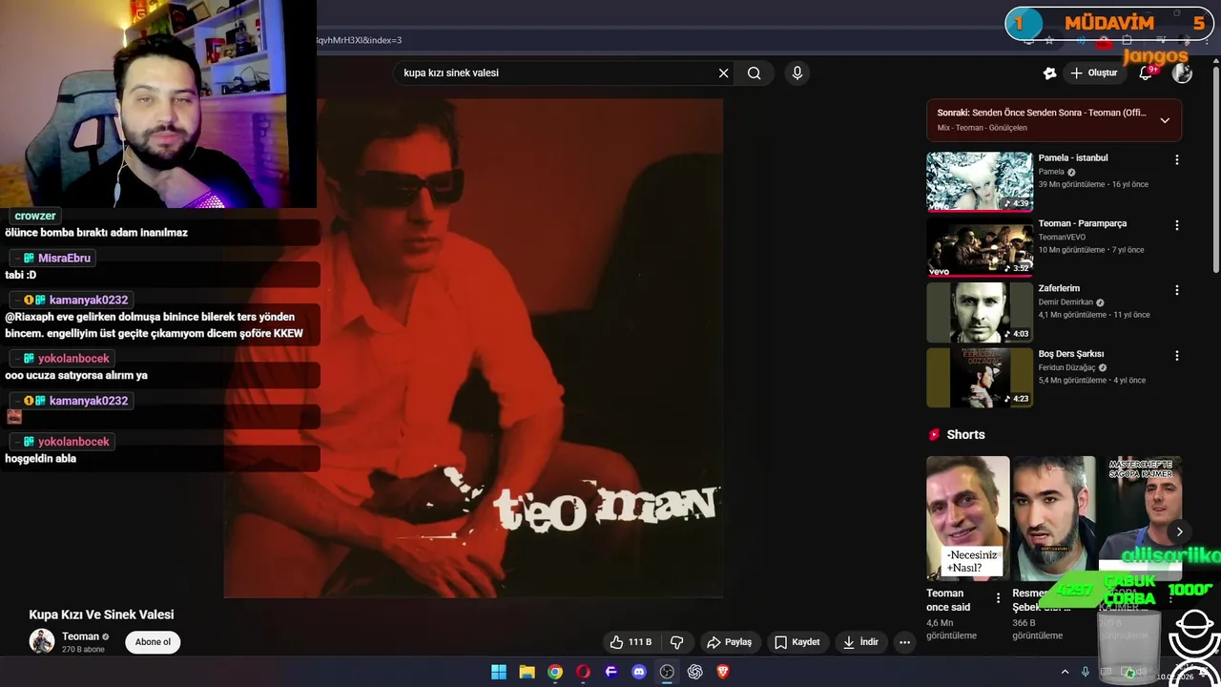Click the first yokolanbocek chat username
This screenshot has height=687, width=1221.
pyautogui.click(x=73, y=359)
